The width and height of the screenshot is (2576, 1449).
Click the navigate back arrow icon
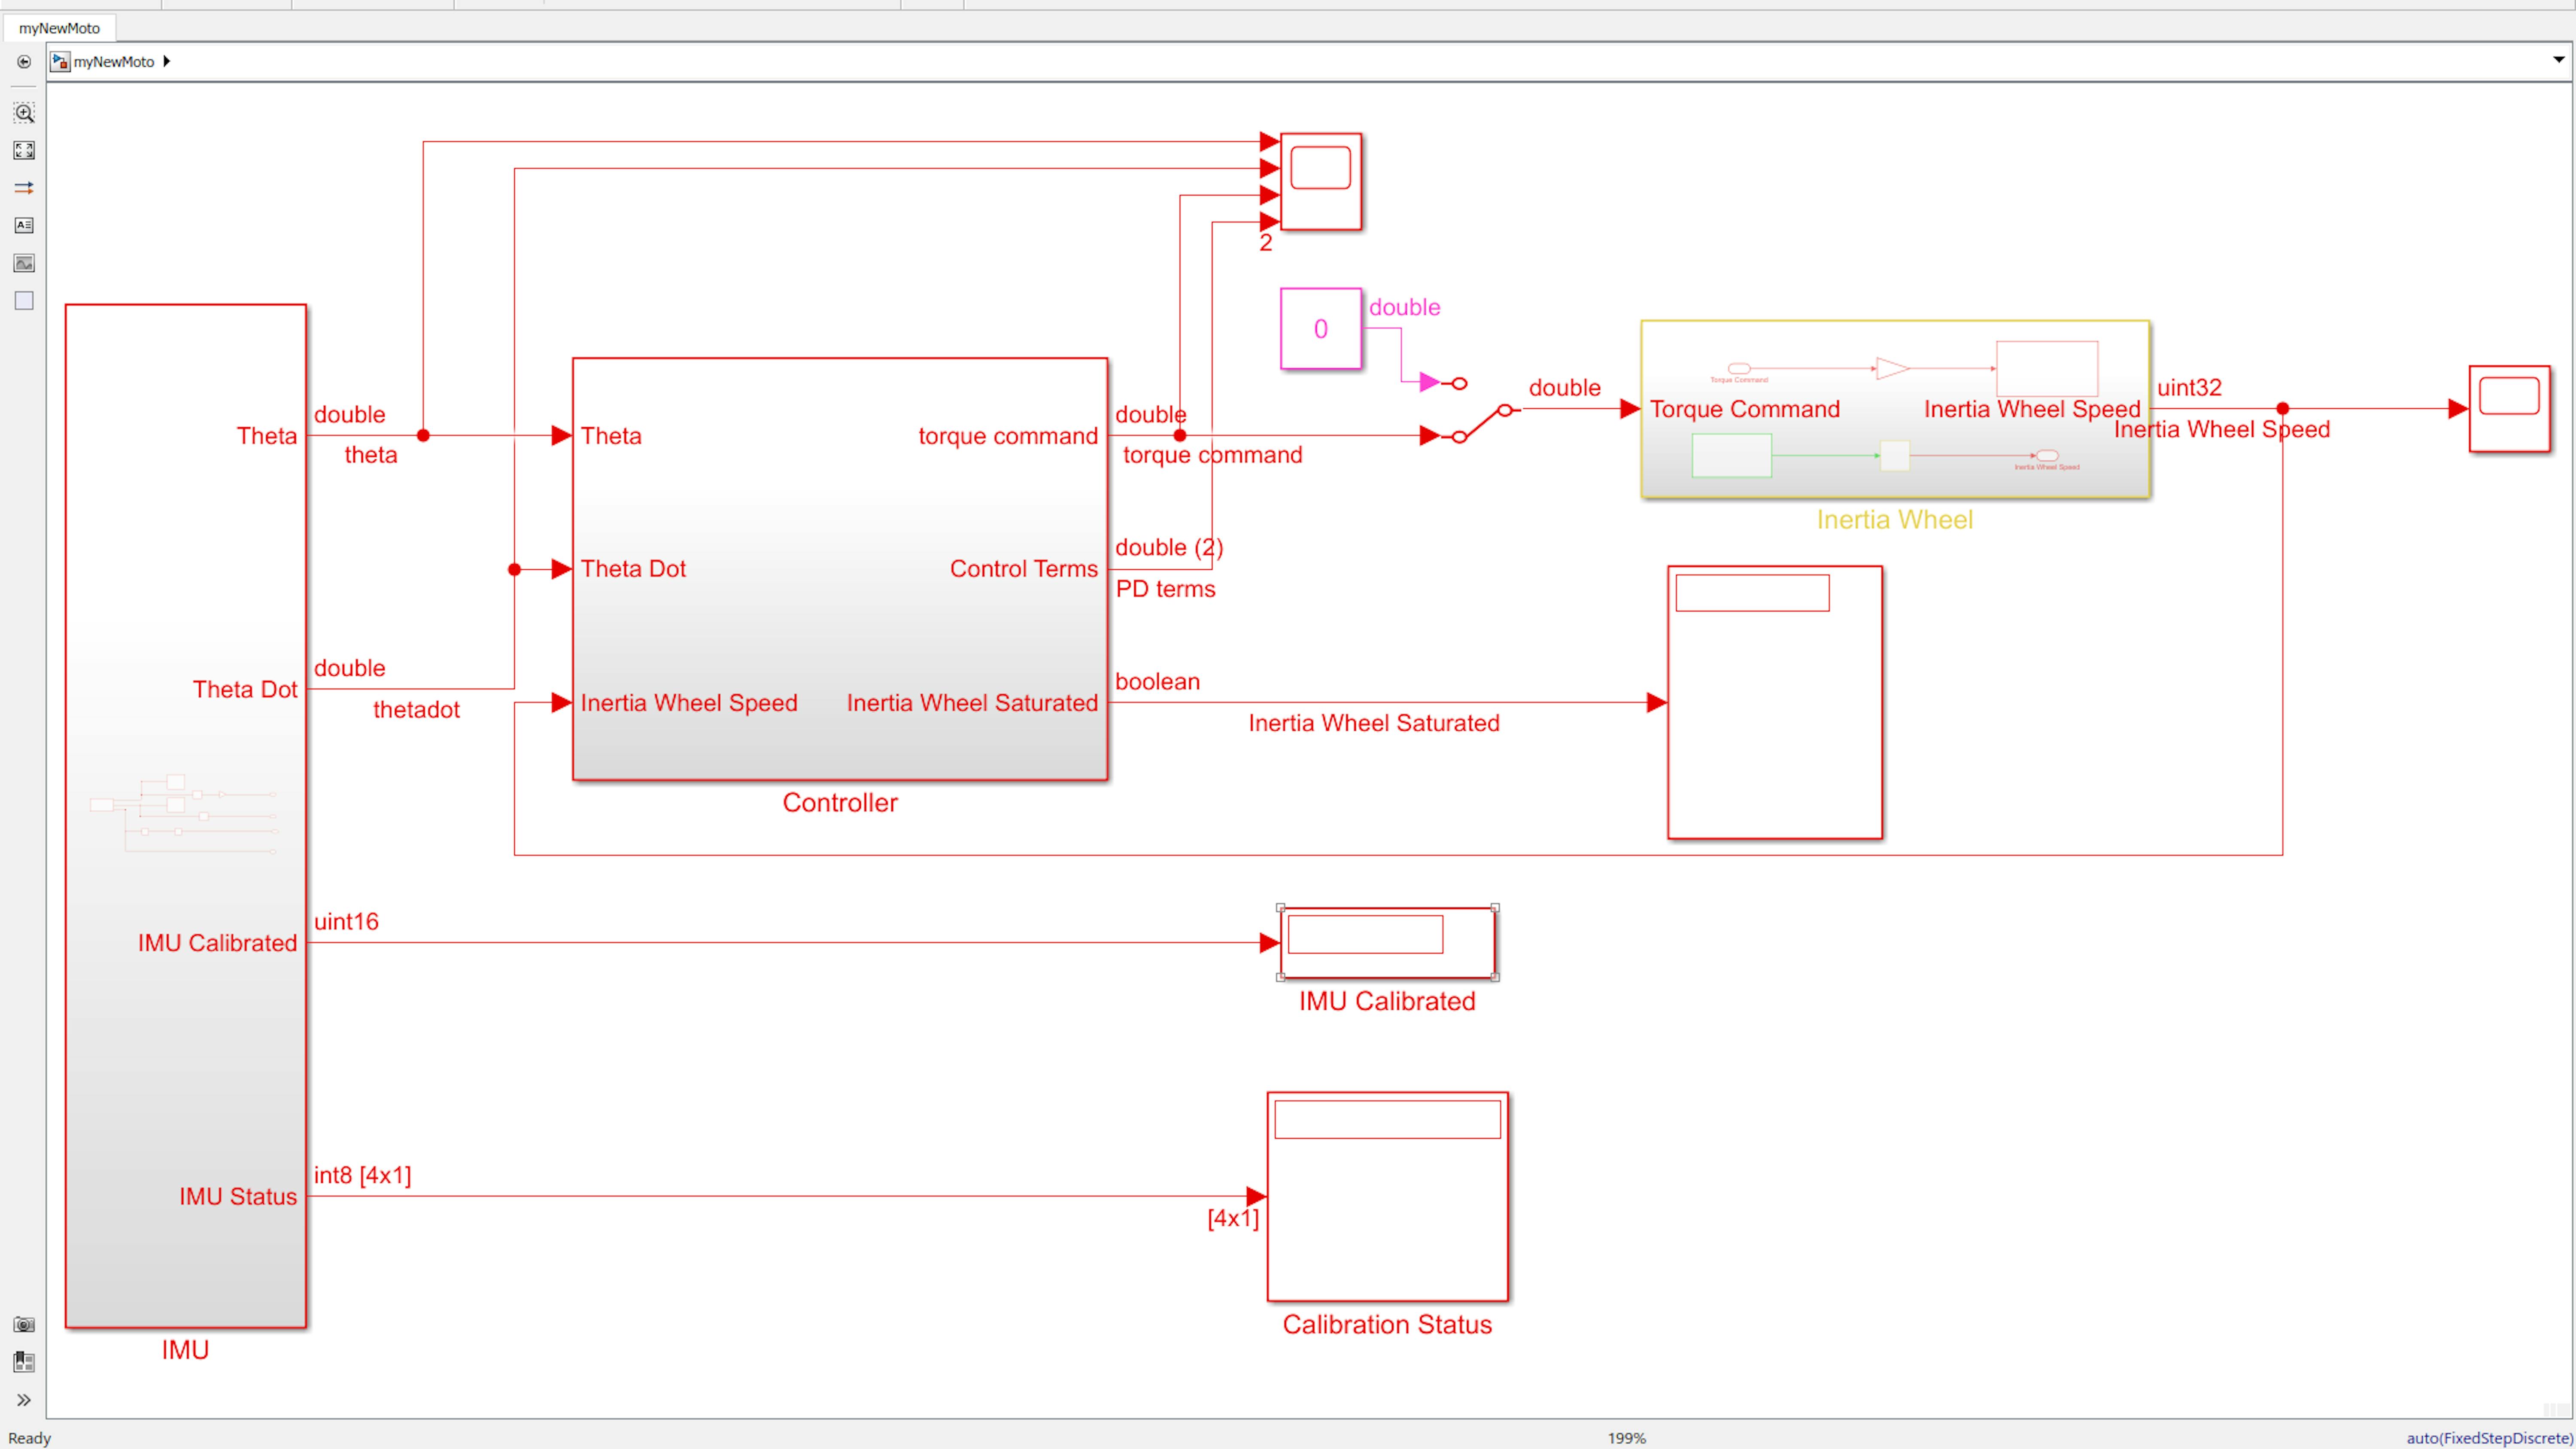(x=24, y=62)
